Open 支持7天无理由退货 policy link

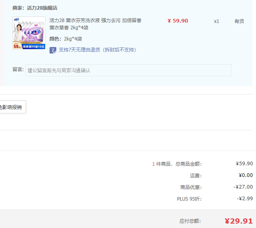coord(97,50)
